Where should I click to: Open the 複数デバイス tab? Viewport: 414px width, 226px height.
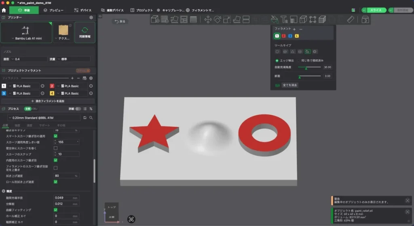[x=112, y=10]
